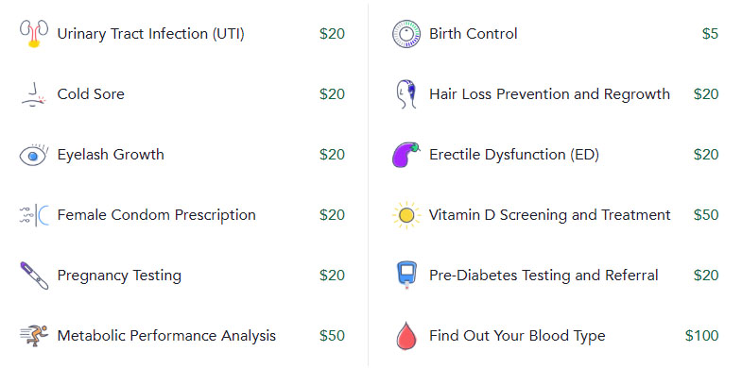Click the eye icon for Eyelash Growth

pyautogui.click(x=34, y=155)
